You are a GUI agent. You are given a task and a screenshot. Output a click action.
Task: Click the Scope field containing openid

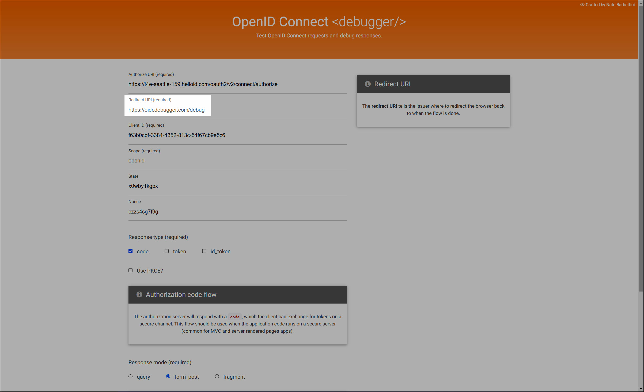coord(238,161)
